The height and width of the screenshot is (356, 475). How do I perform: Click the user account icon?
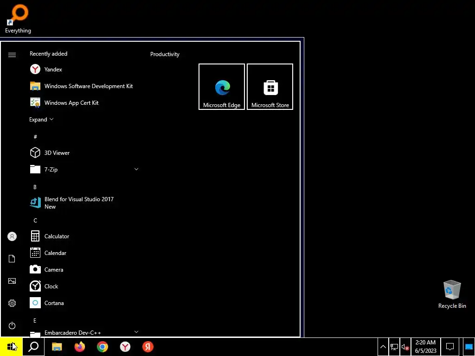click(x=12, y=236)
